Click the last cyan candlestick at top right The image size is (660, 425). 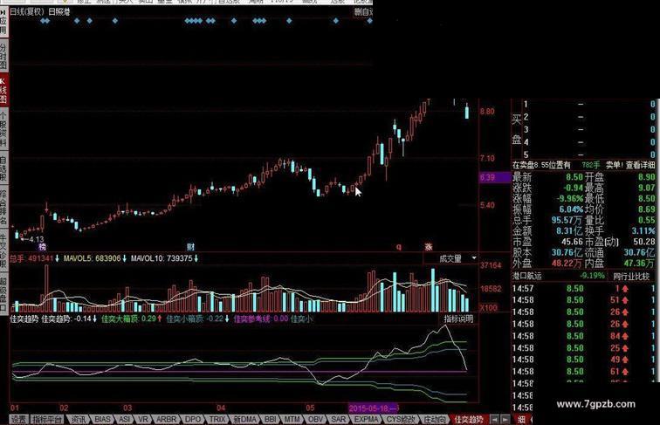(467, 113)
